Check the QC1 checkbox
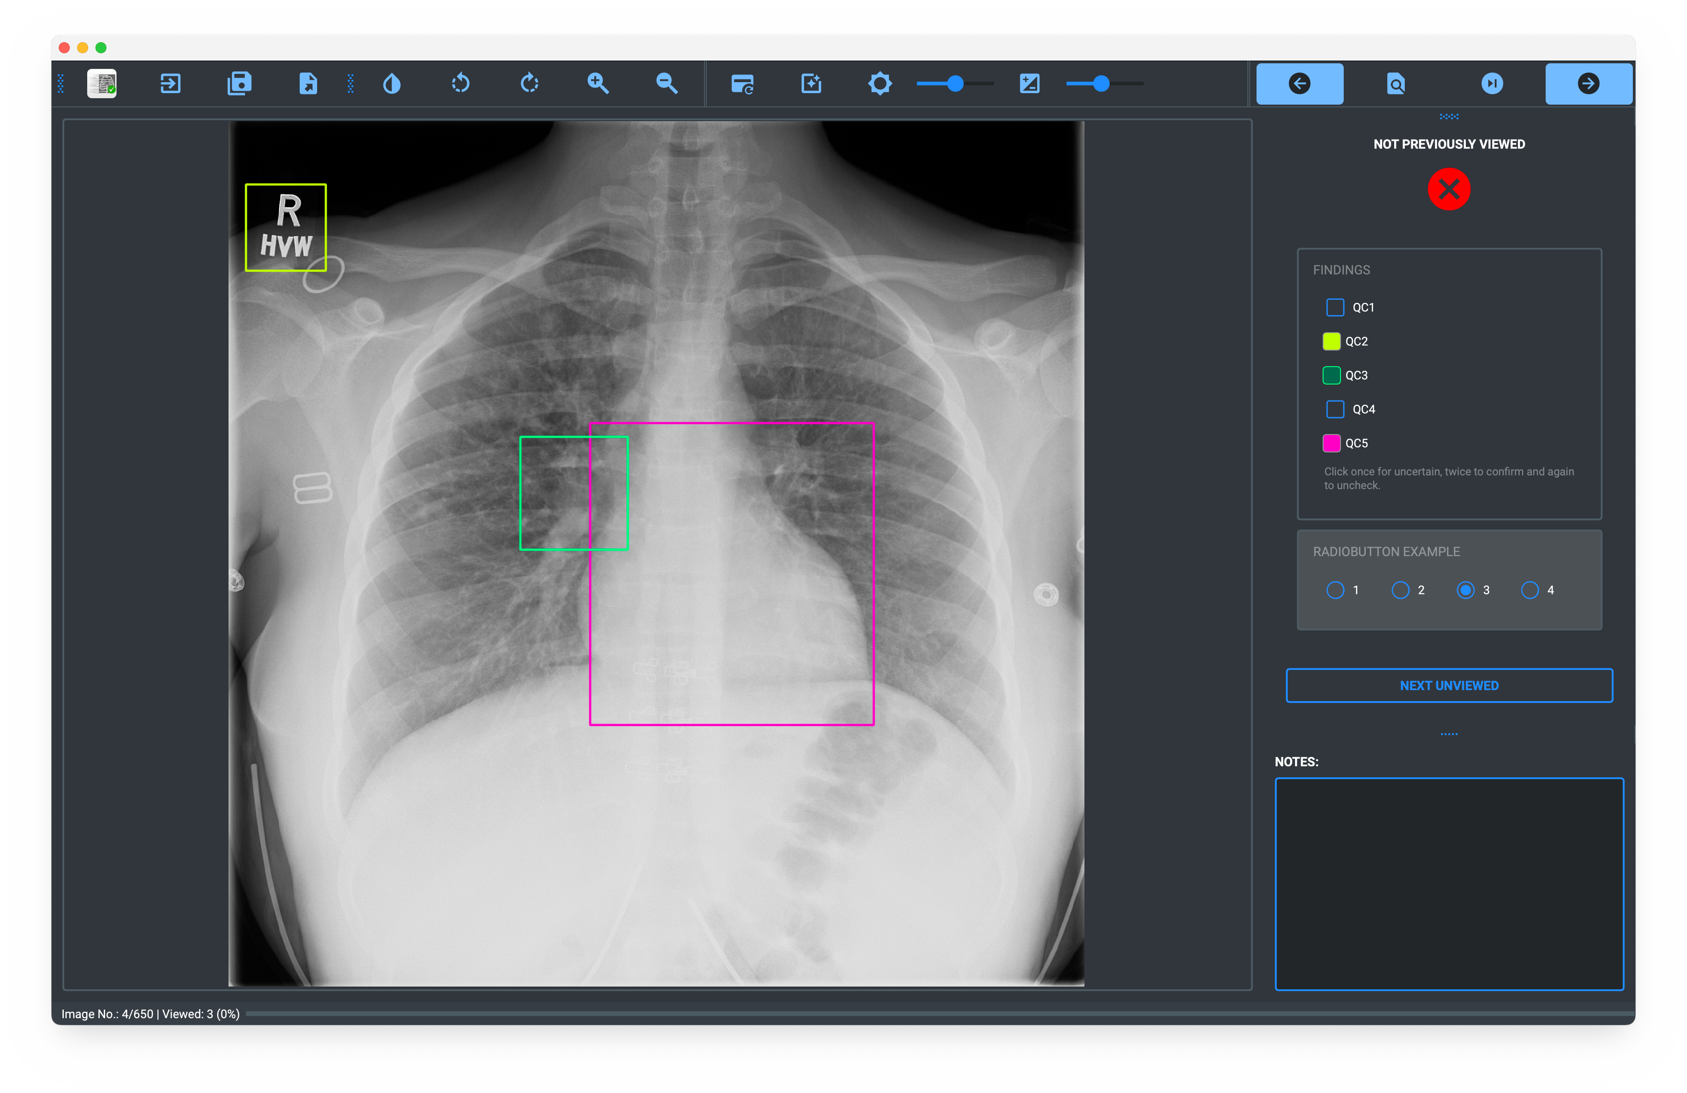The height and width of the screenshot is (1093, 1687). click(1335, 307)
